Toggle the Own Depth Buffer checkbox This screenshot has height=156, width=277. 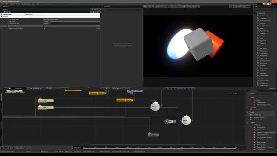pos(44,26)
